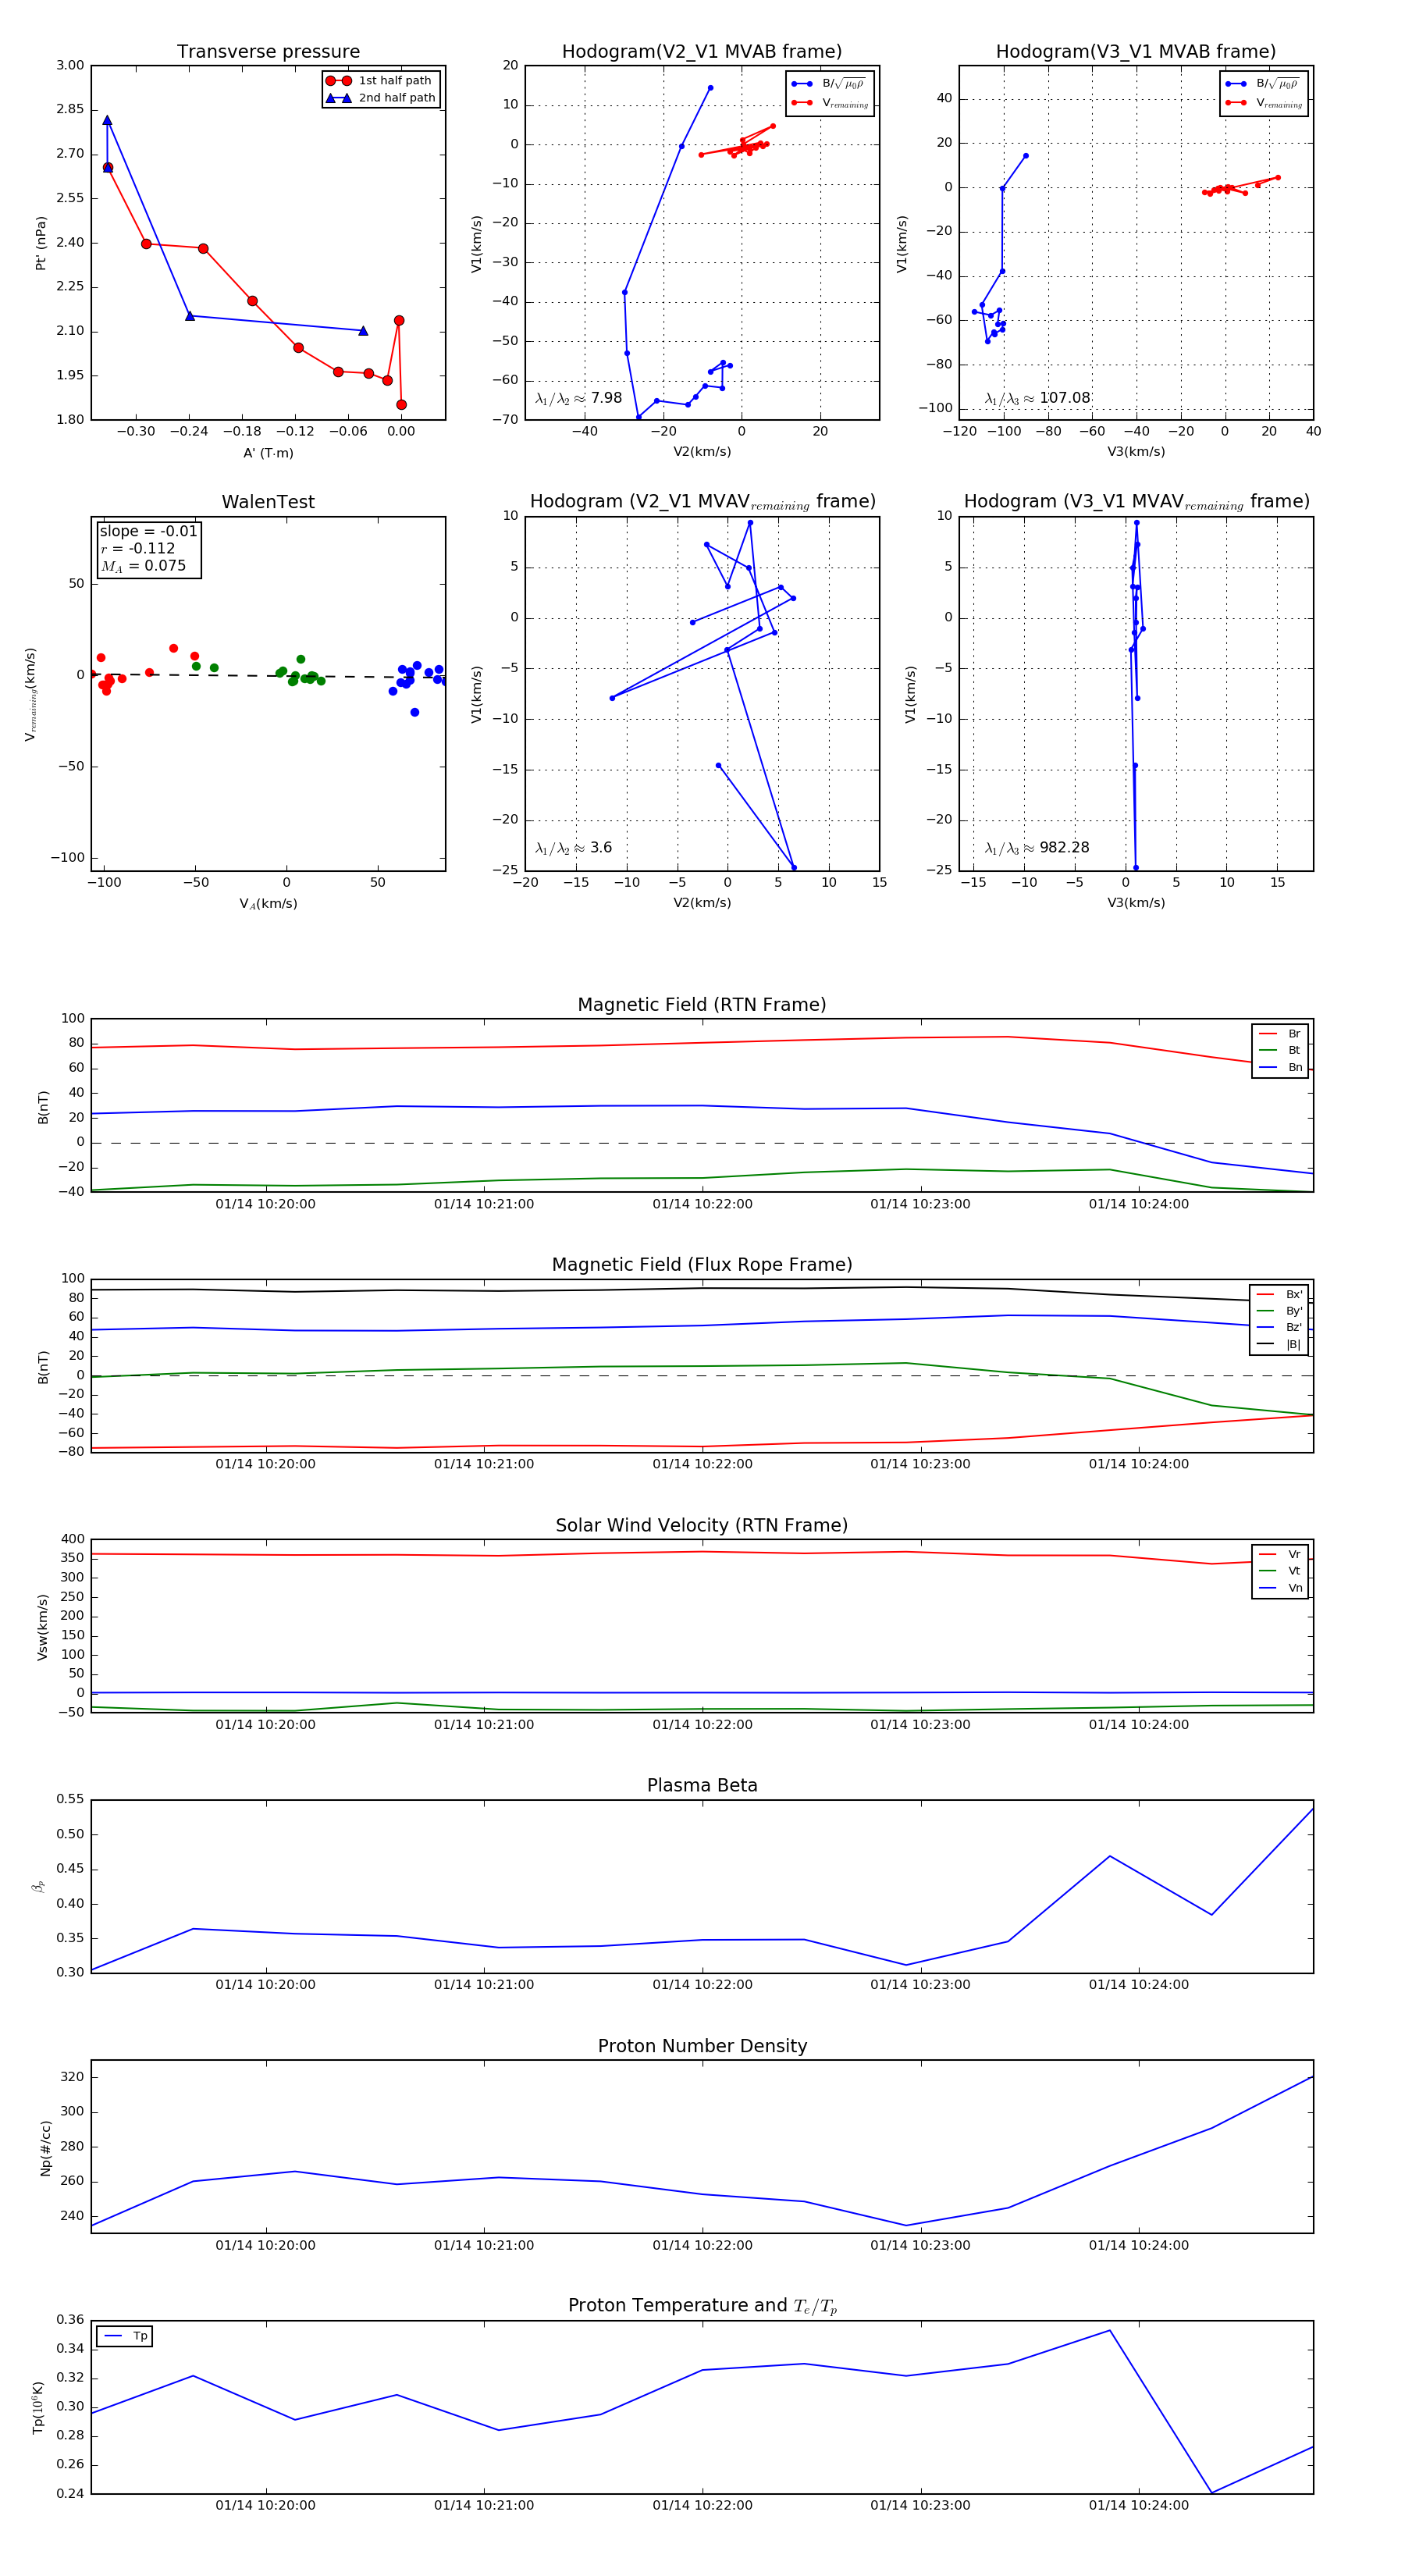Select the "Vr" legend entry
1405x2576 pixels.
click(1282, 1555)
